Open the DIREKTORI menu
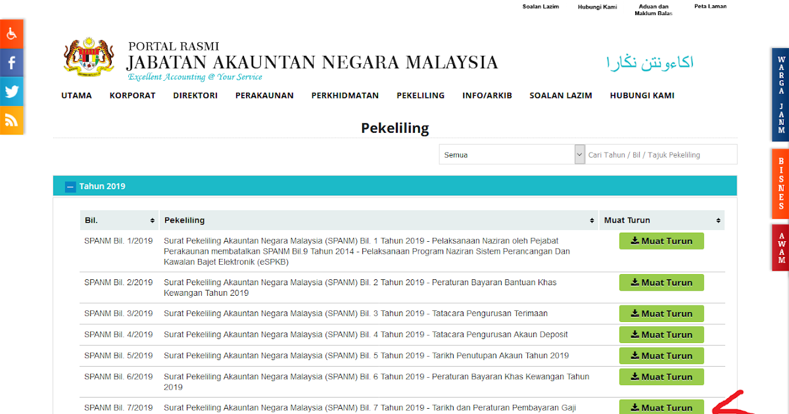 point(195,95)
